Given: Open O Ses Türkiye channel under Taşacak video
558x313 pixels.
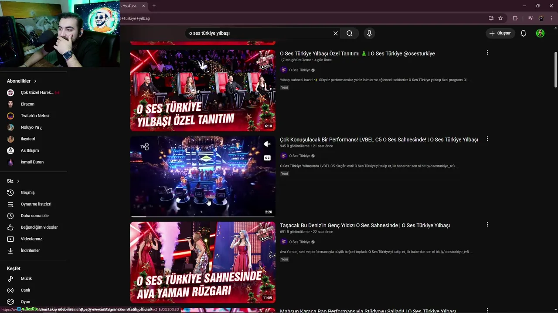Looking at the screenshot, I should (300, 242).
